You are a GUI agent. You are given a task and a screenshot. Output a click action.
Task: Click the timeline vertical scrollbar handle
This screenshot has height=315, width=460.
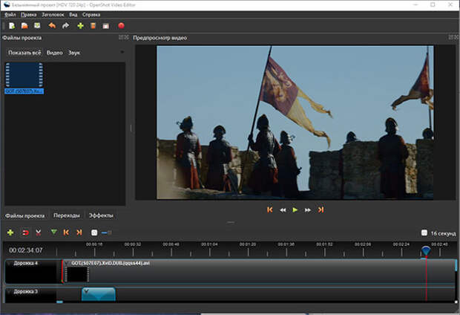[456, 265]
